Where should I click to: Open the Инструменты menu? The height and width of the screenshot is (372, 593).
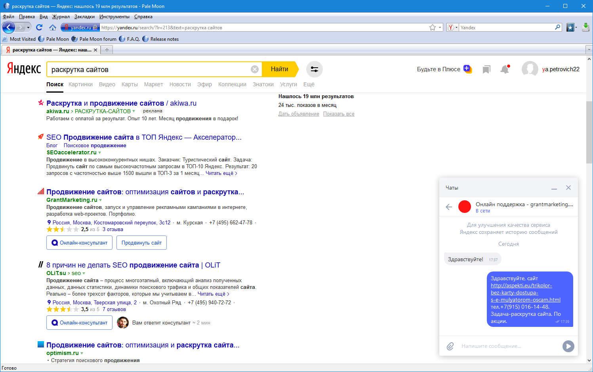tap(114, 17)
